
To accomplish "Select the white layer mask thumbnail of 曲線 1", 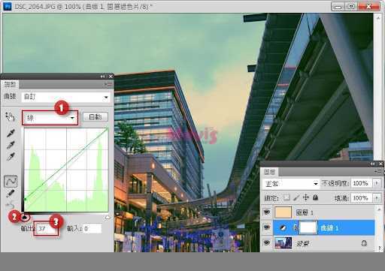I will 308,227.
